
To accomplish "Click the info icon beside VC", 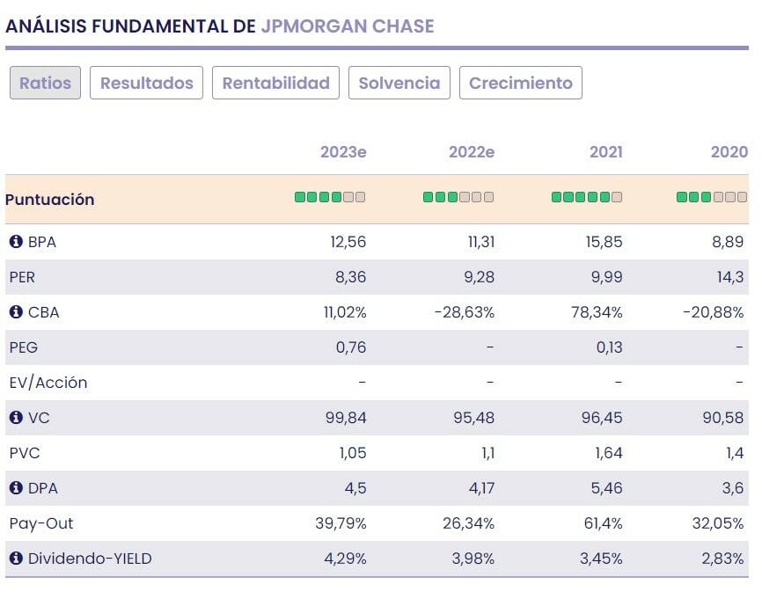I will [16, 418].
